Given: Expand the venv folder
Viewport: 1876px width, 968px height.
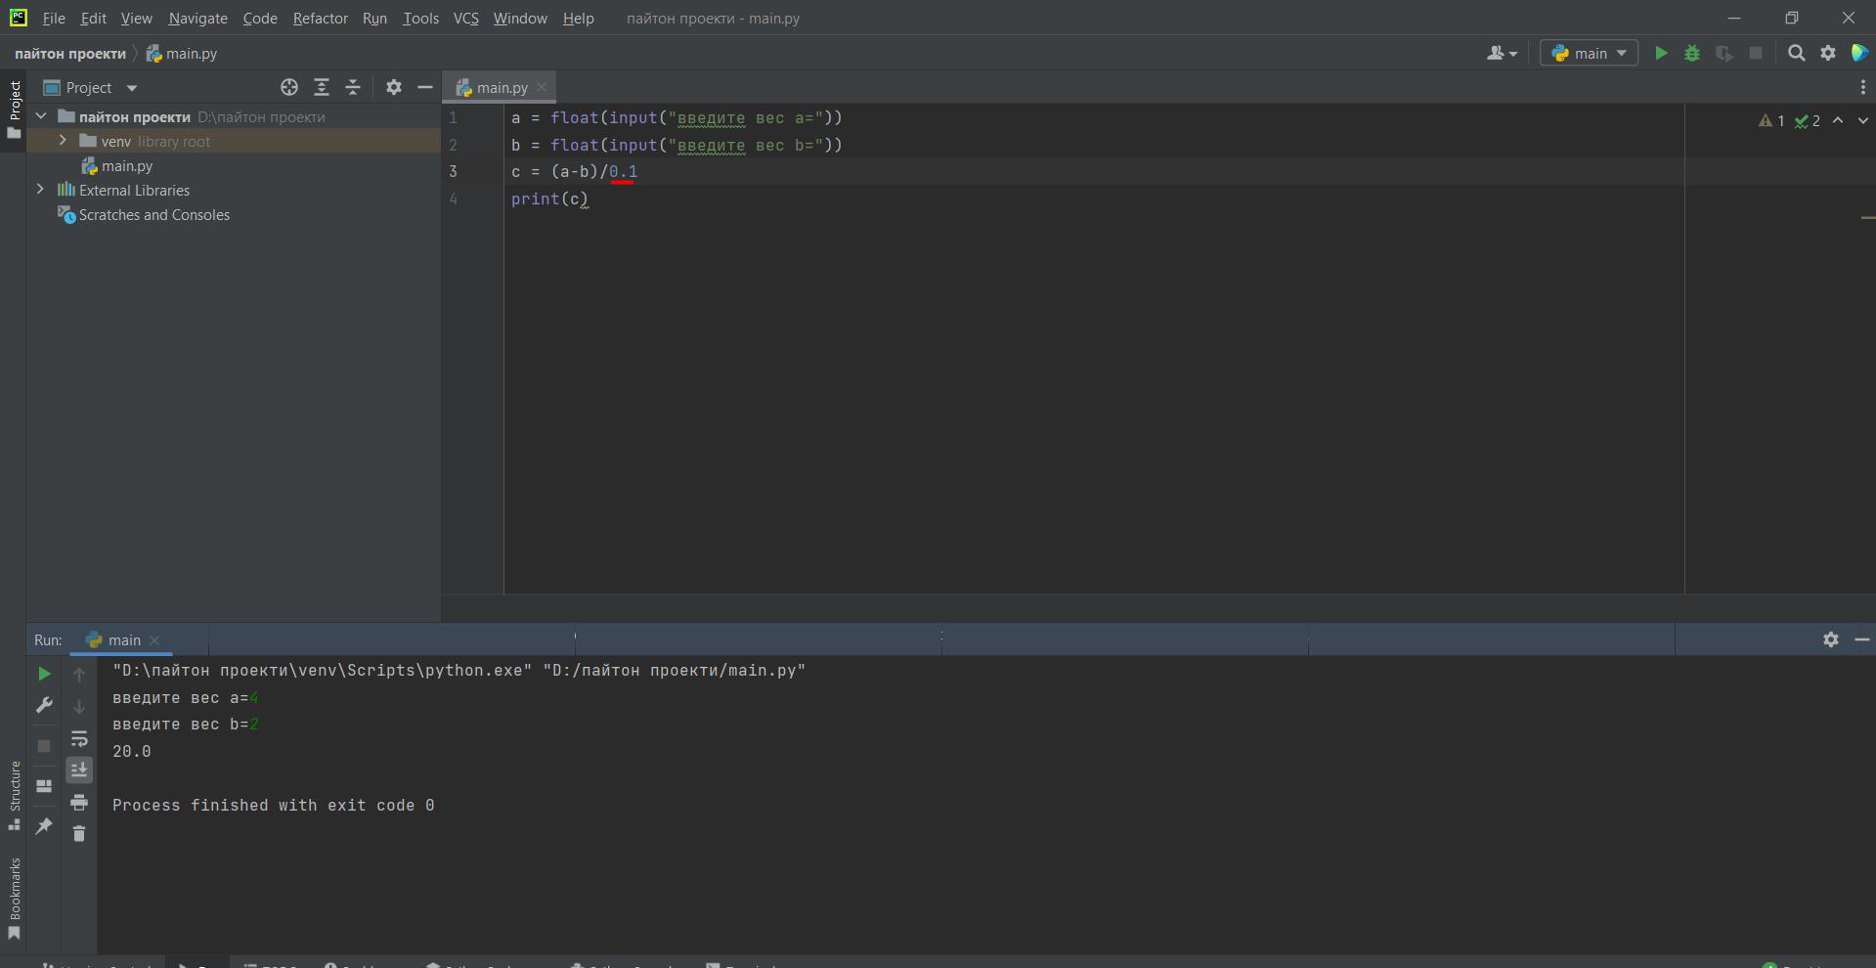Looking at the screenshot, I should pyautogui.click(x=63, y=141).
